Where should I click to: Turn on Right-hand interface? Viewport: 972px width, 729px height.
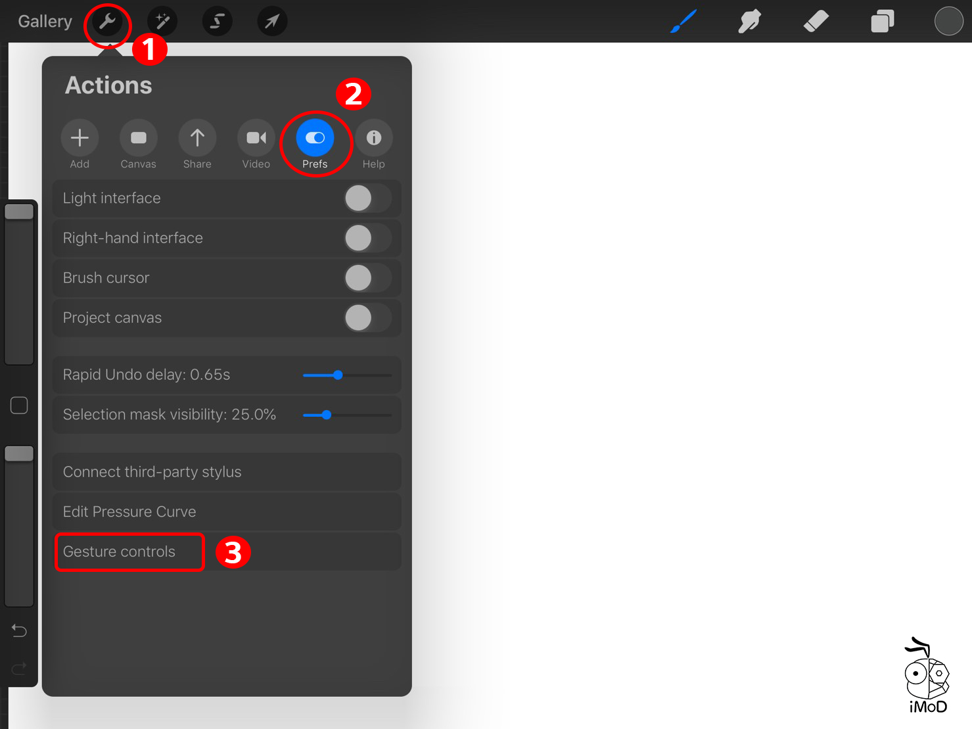[367, 238]
